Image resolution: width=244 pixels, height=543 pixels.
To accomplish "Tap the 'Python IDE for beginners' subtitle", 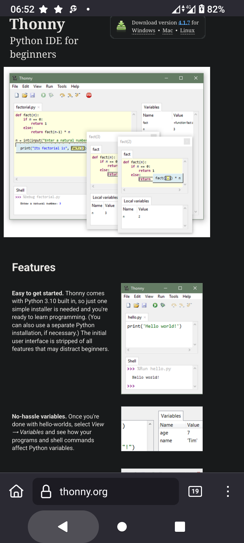I will tap(44, 48).
